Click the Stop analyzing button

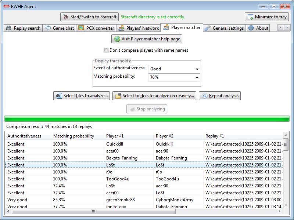pos(147,109)
